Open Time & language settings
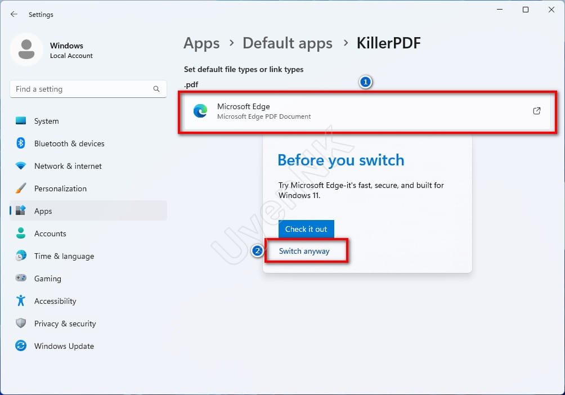The image size is (565, 395). point(88,256)
